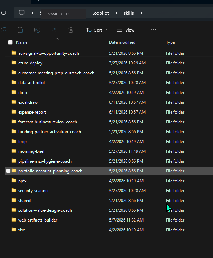Viewport: 213px width, 258px height.
Task: Click the Refresh icon in the address bar
Action: pos(4,13)
